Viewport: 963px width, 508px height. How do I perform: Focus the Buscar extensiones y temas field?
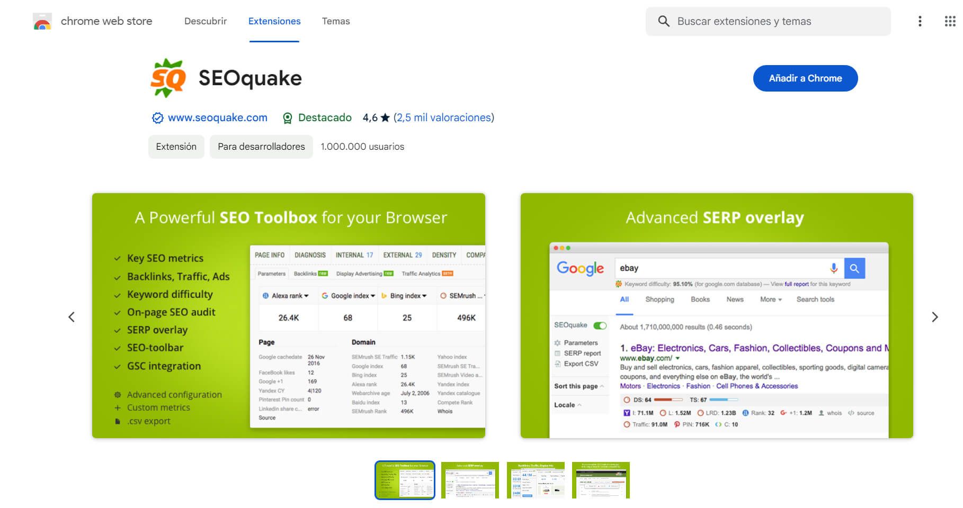point(768,21)
